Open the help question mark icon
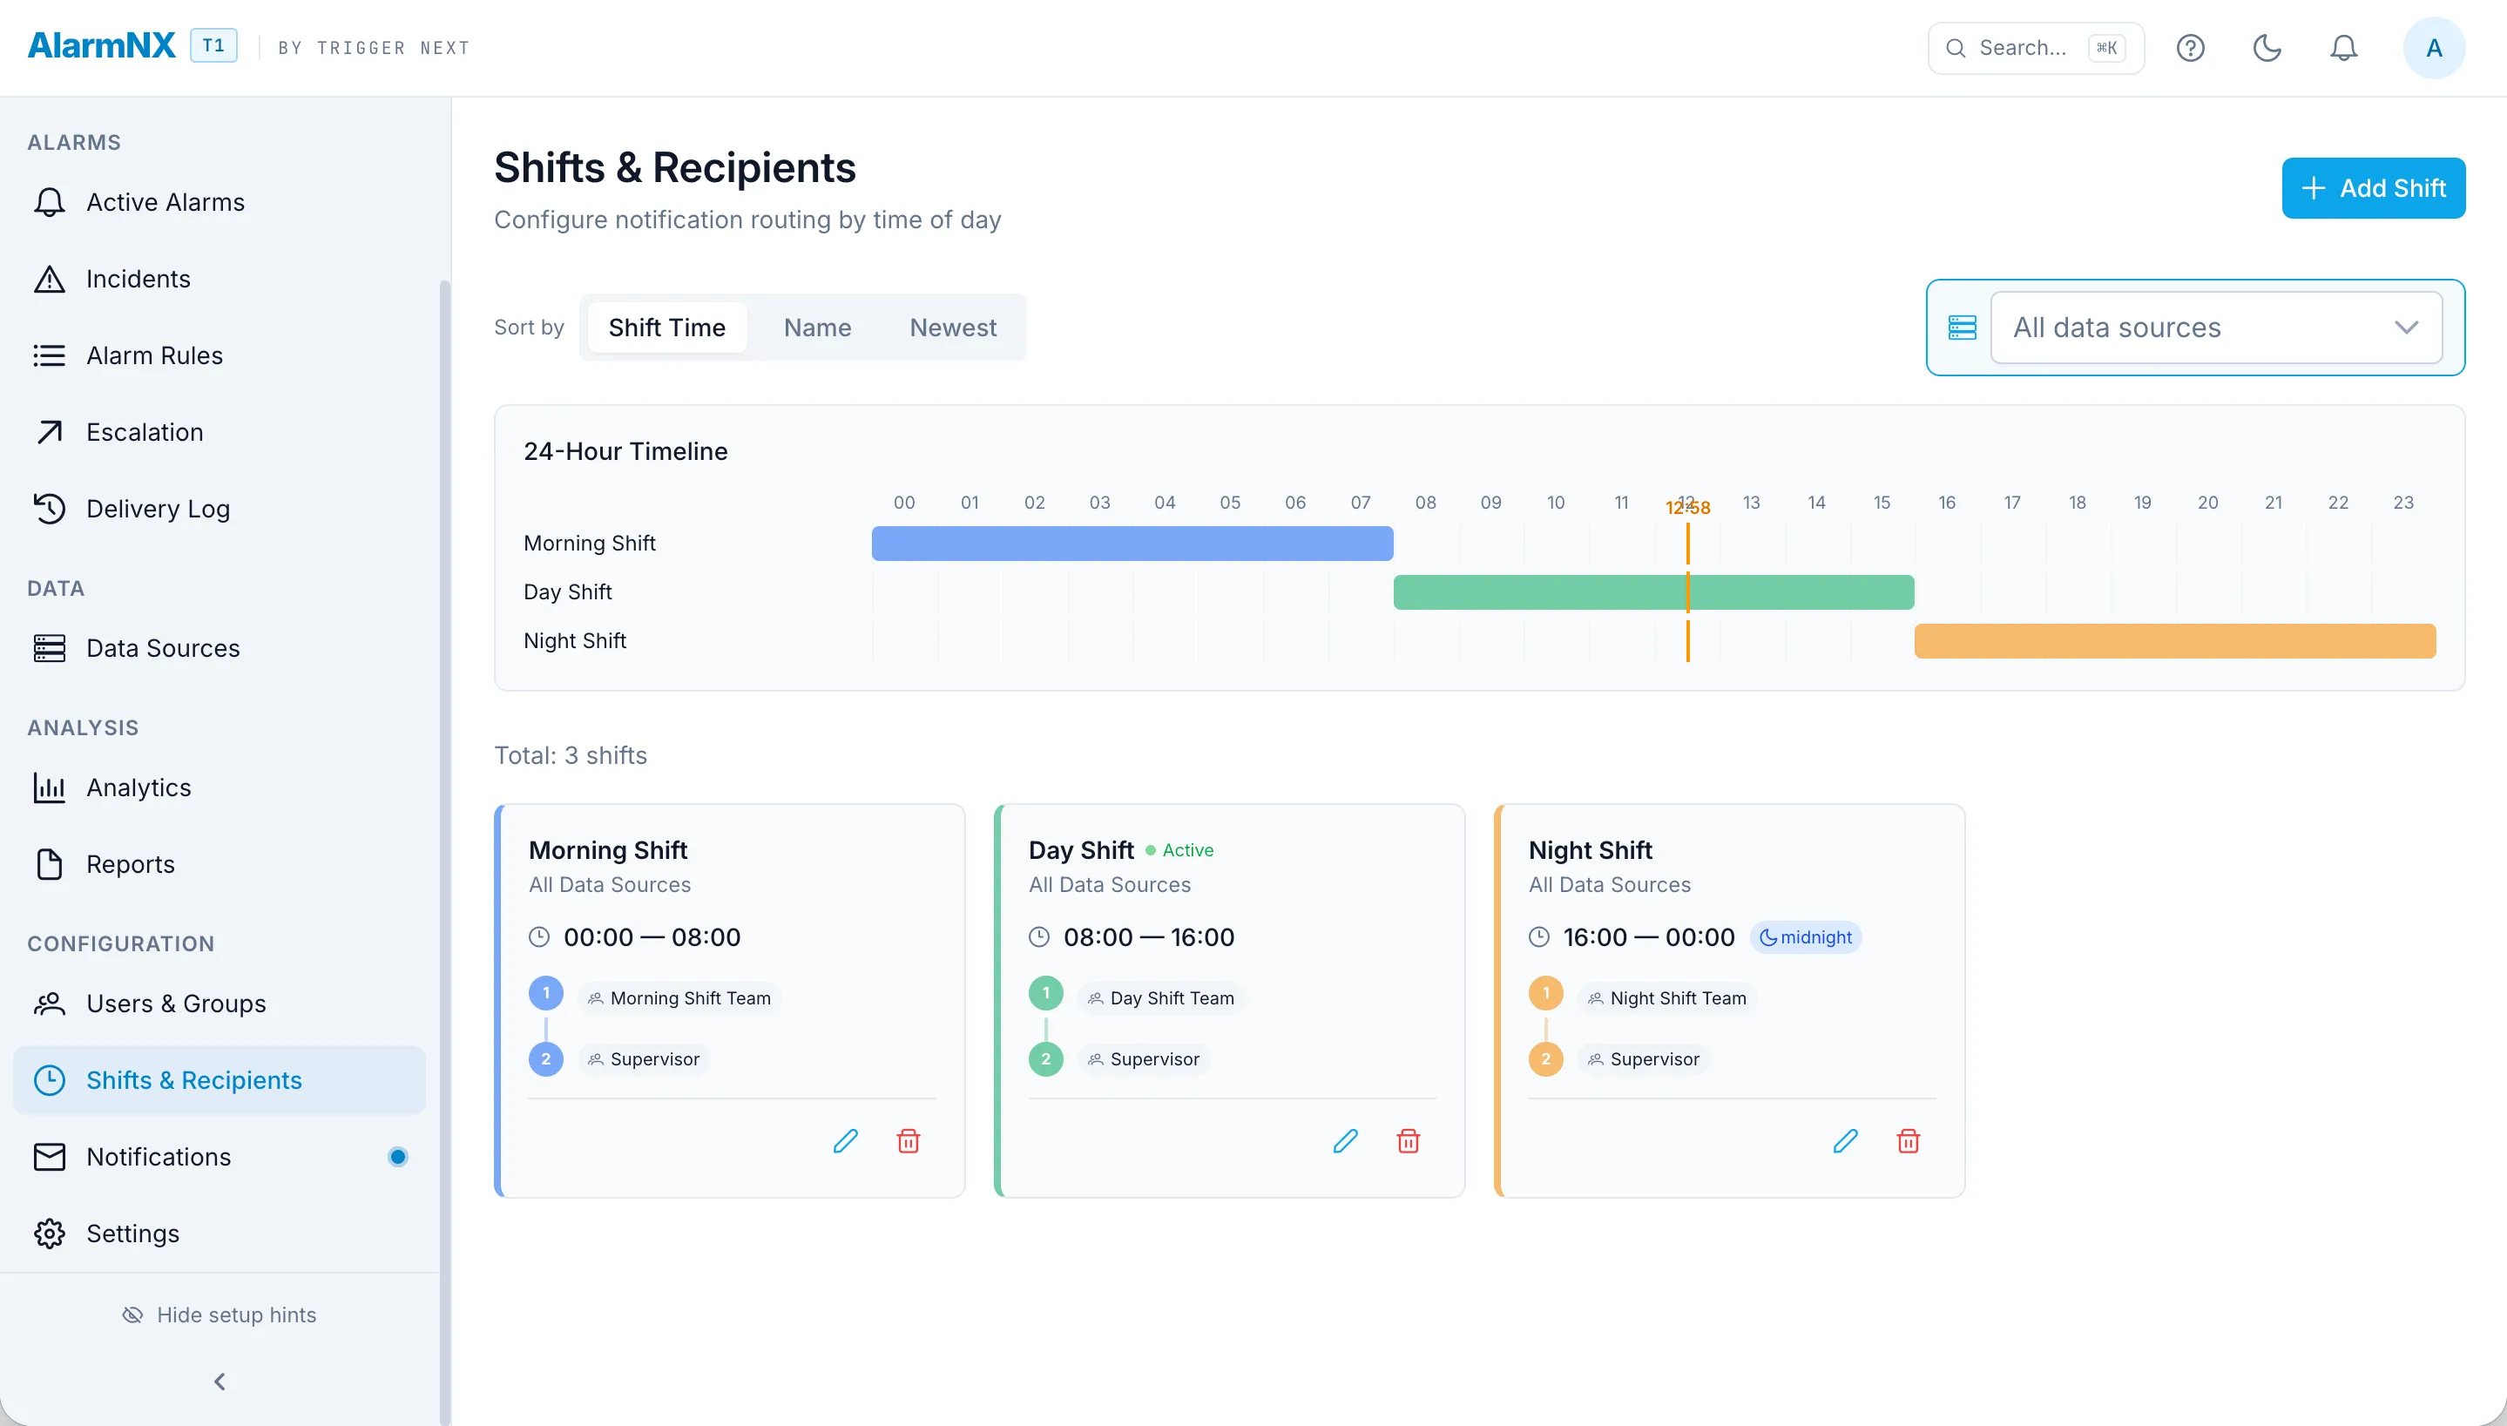2507x1426 pixels. 2191,48
